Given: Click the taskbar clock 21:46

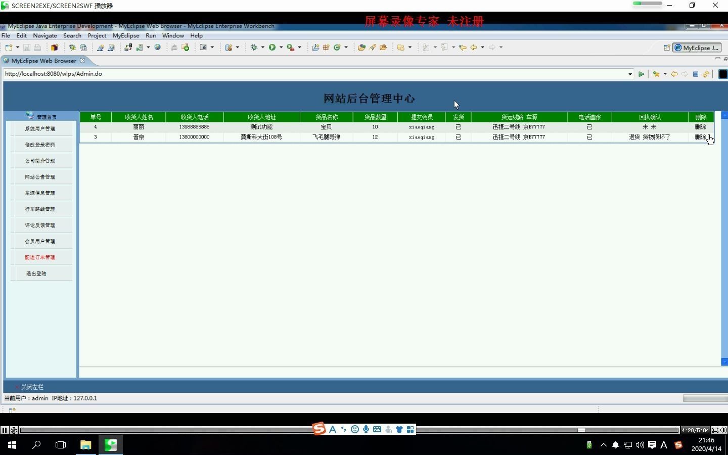Looking at the screenshot, I should (706, 440).
